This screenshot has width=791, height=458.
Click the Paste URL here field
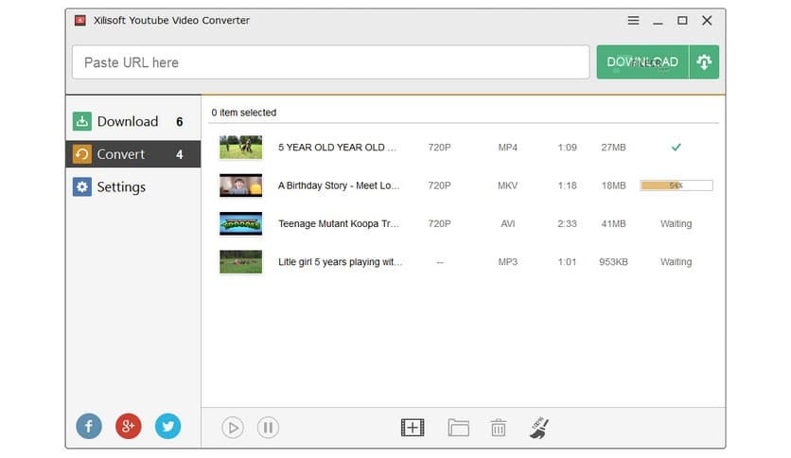click(x=331, y=62)
